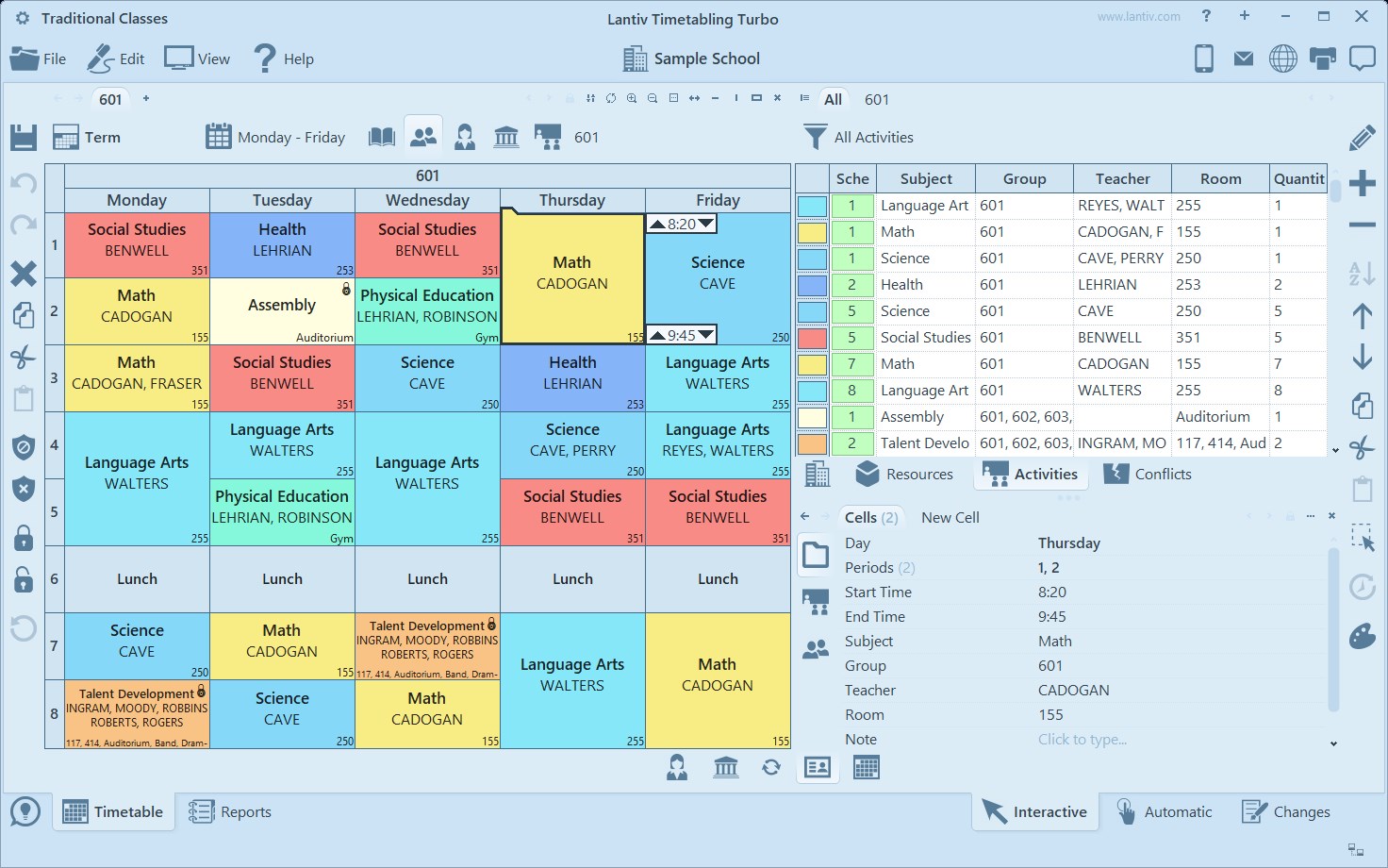This screenshot has height=868, width=1388.
Task: Open the web globe icon
Action: 1282,58
